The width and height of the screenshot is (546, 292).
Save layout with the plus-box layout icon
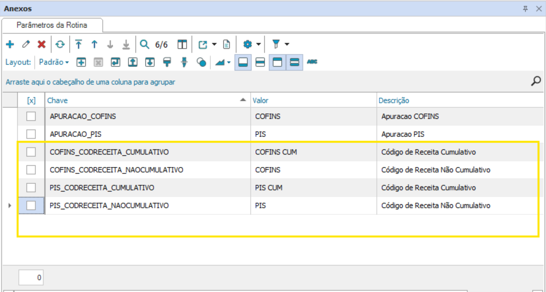pyautogui.click(x=81, y=62)
